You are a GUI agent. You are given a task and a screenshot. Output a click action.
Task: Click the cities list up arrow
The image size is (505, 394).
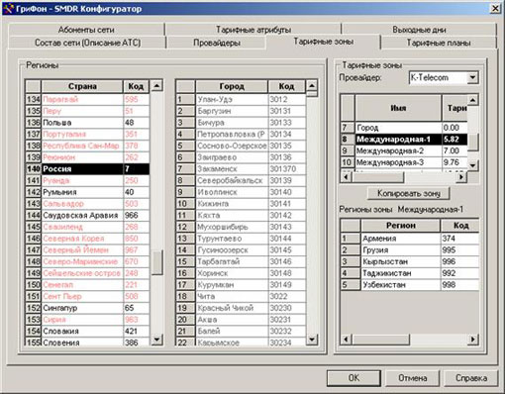(312, 86)
